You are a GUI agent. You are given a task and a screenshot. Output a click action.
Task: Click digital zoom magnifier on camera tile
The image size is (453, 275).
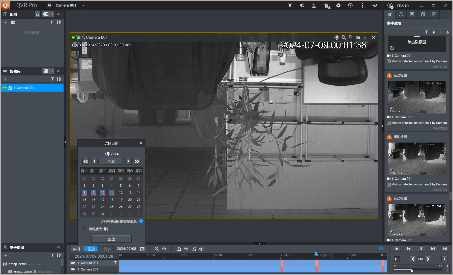(x=344, y=37)
